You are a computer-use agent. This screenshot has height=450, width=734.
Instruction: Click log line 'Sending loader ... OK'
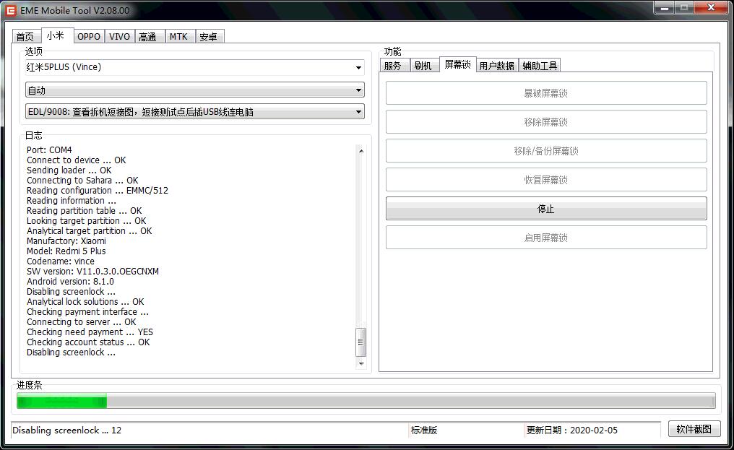69,170
